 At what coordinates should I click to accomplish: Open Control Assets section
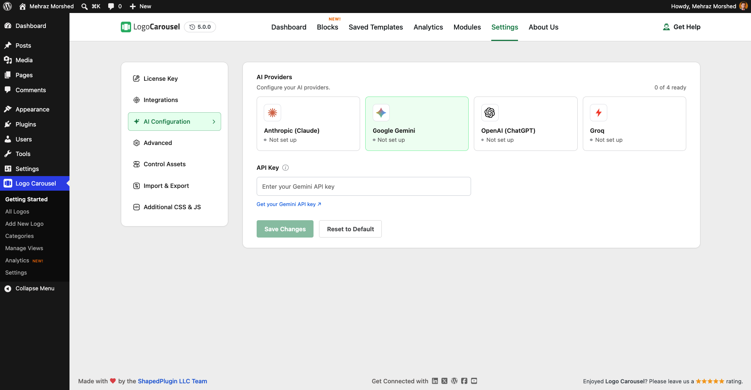point(175,164)
